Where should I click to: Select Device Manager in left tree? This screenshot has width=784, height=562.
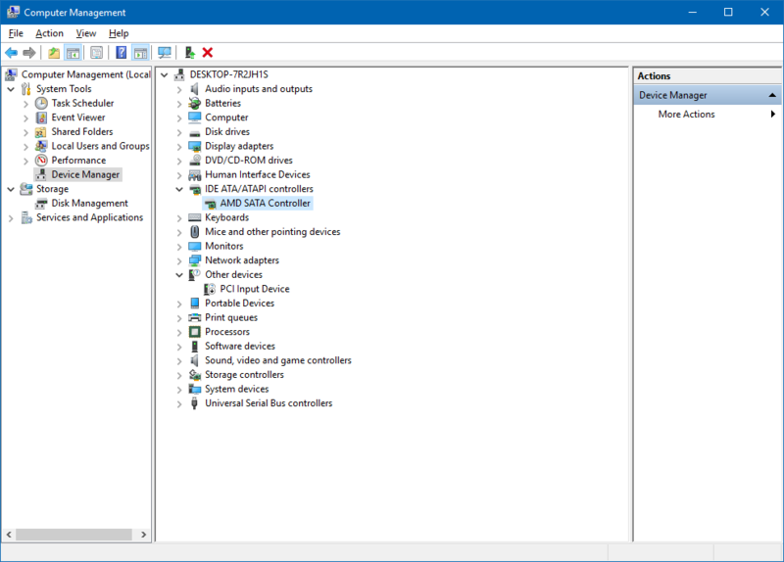coord(85,175)
